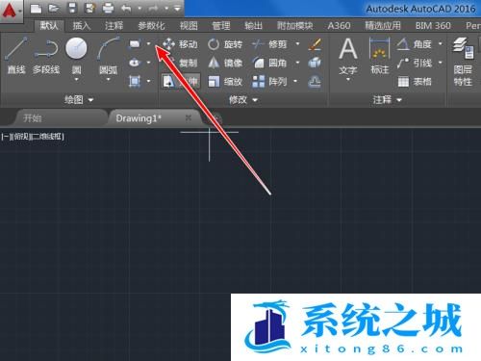The width and height of the screenshot is (481, 361).
Task: Switch to the A360 ribbon tab
Action: pos(339,26)
